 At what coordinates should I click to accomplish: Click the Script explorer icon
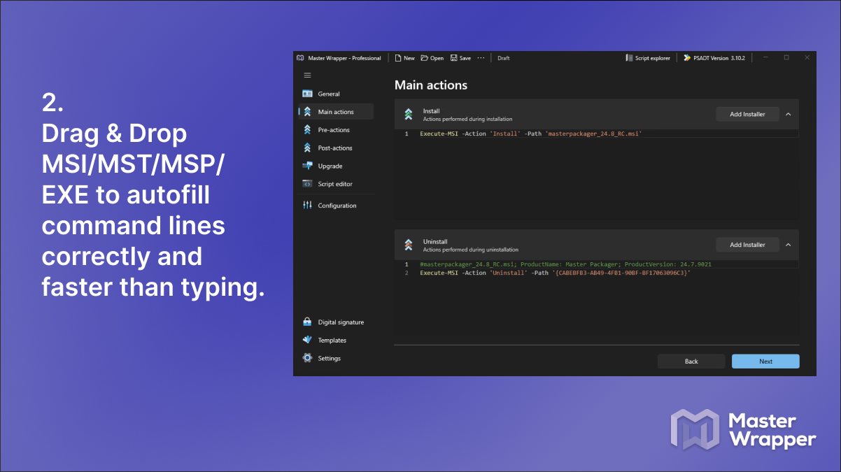pyautogui.click(x=629, y=58)
